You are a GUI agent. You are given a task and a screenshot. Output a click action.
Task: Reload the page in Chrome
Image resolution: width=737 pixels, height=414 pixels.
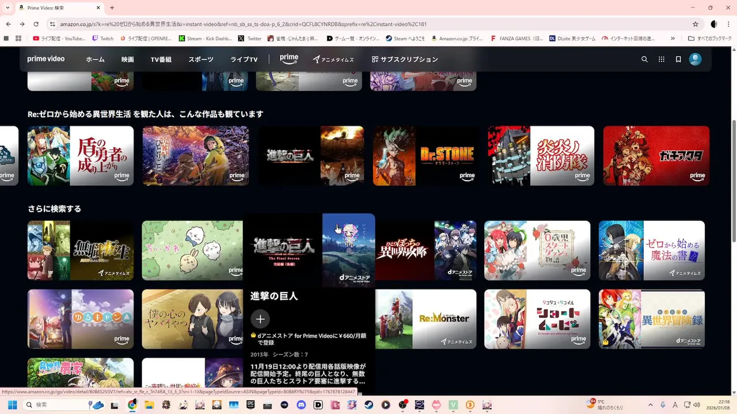36,24
